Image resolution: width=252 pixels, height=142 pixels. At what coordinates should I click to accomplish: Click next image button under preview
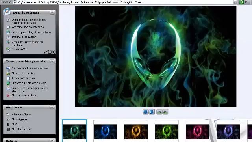(151, 112)
